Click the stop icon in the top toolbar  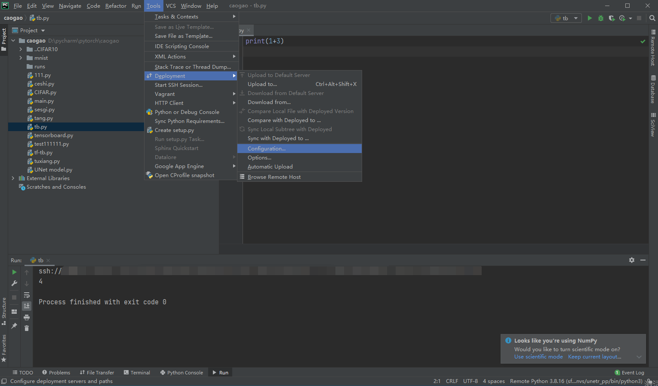click(x=639, y=18)
